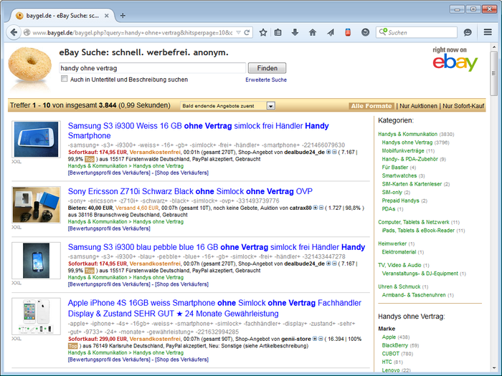Open the Apple iPhone 4S 16GB listing

(x=214, y=308)
